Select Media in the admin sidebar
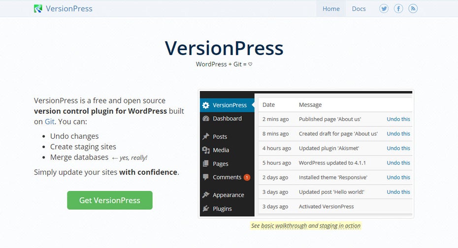The image size is (458, 248). tap(227, 150)
